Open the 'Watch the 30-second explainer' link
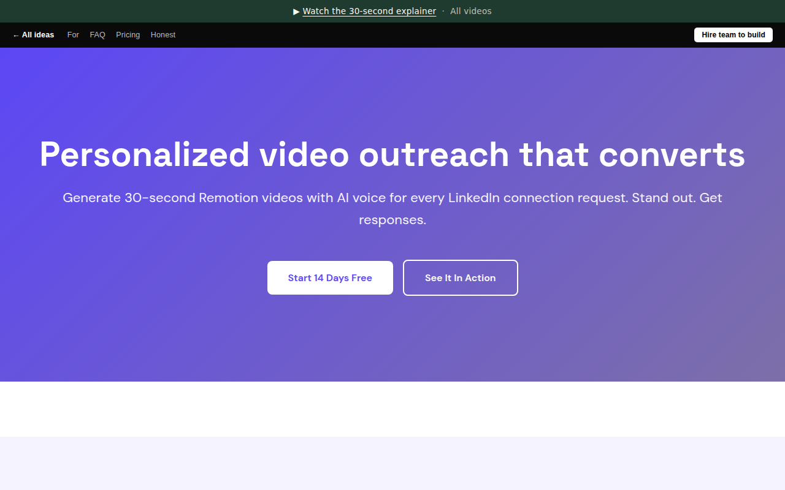 (369, 11)
